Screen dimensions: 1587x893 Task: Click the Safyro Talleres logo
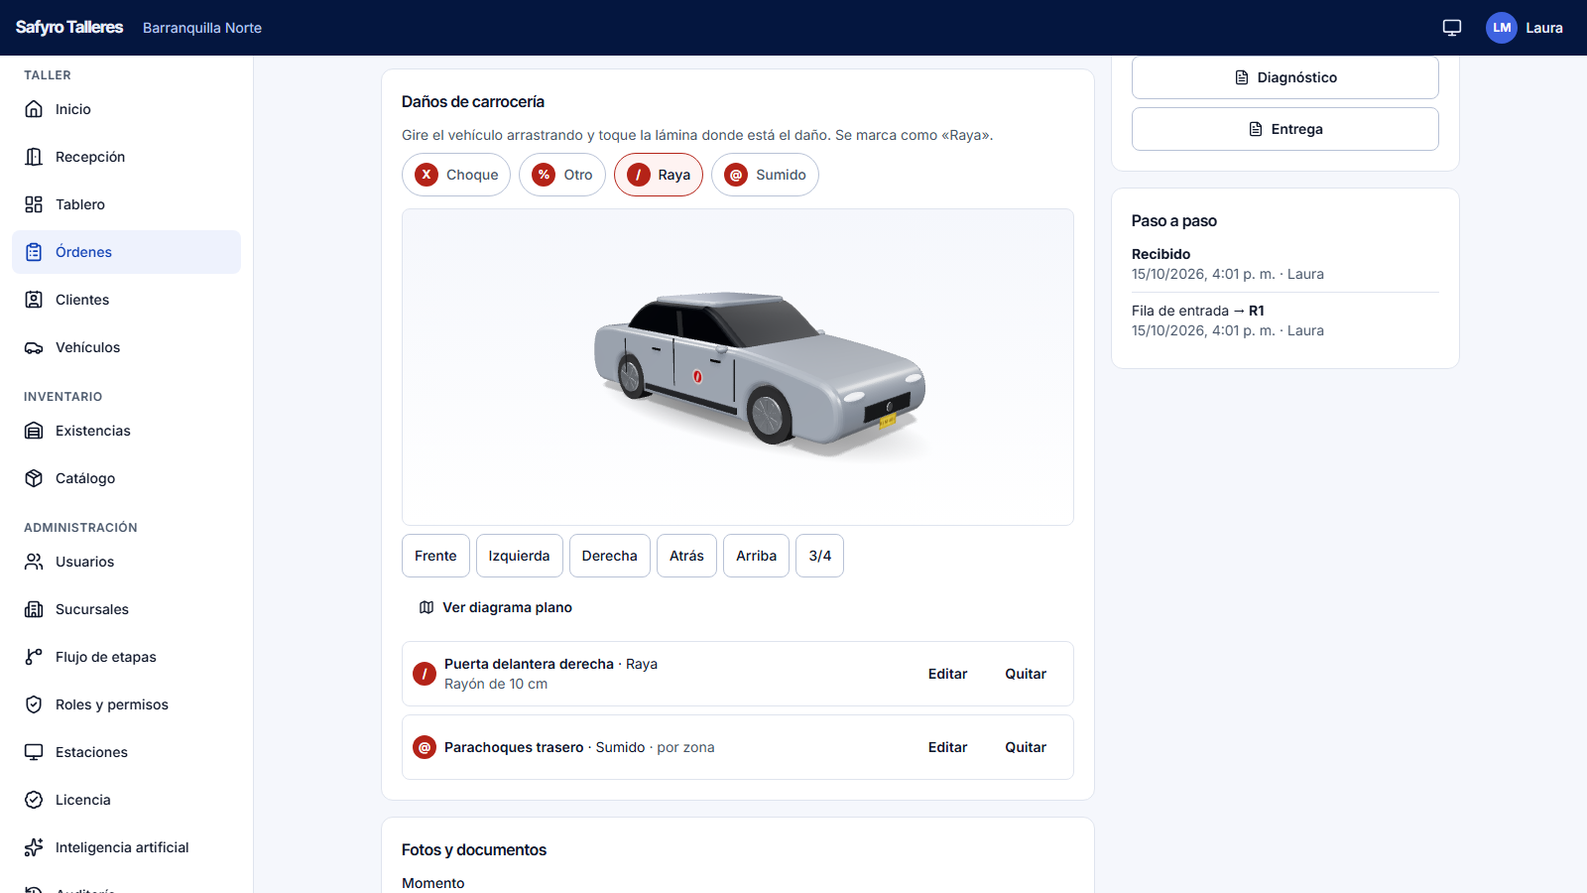click(x=69, y=28)
